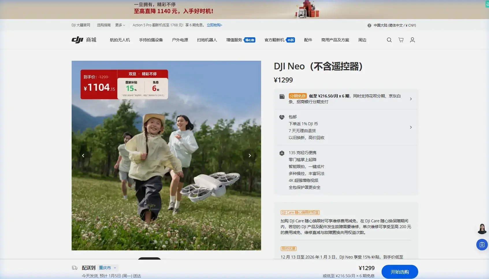This screenshot has height=279, width=489.
Task: Expand the 包邮 shipping benefits row
Action: [x=410, y=127]
